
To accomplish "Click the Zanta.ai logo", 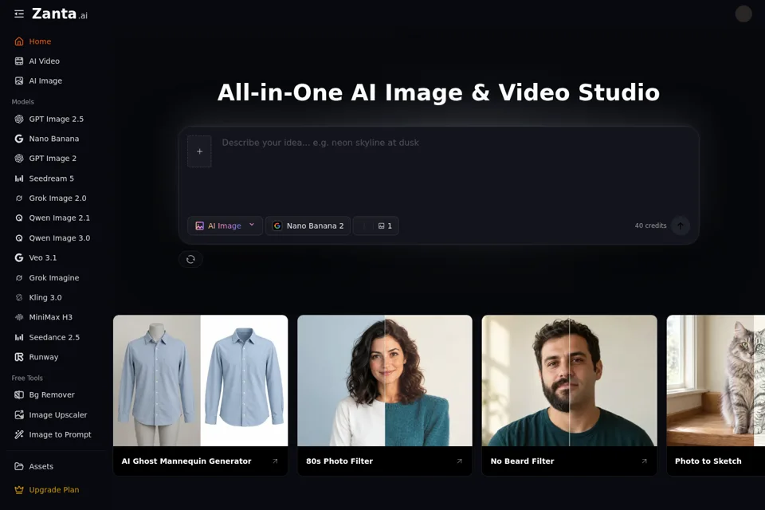I will tap(60, 14).
